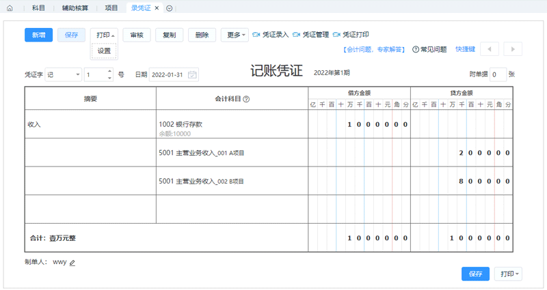Image resolution: width=547 pixels, height=290 pixels.
Task: Click the total credit amount in 合计 row
Action: 462,238
